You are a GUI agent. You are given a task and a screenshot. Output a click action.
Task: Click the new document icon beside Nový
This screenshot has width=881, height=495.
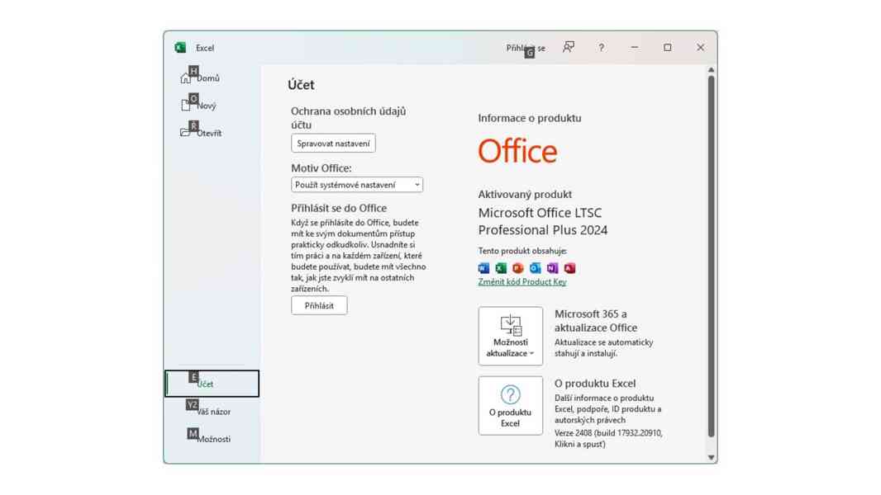point(185,106)
